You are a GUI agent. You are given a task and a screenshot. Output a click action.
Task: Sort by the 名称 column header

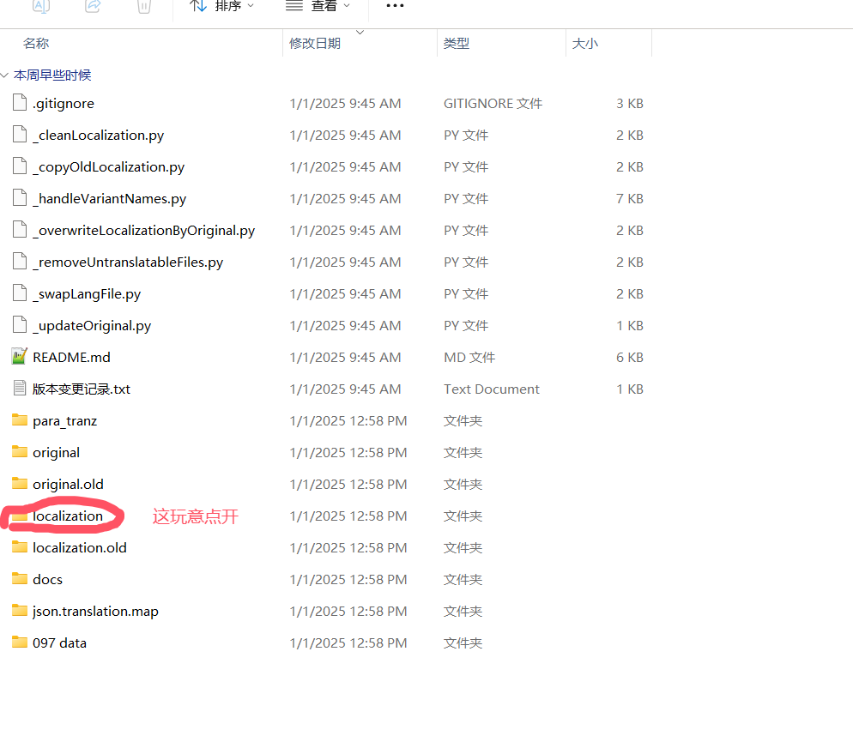click(36, 44)
